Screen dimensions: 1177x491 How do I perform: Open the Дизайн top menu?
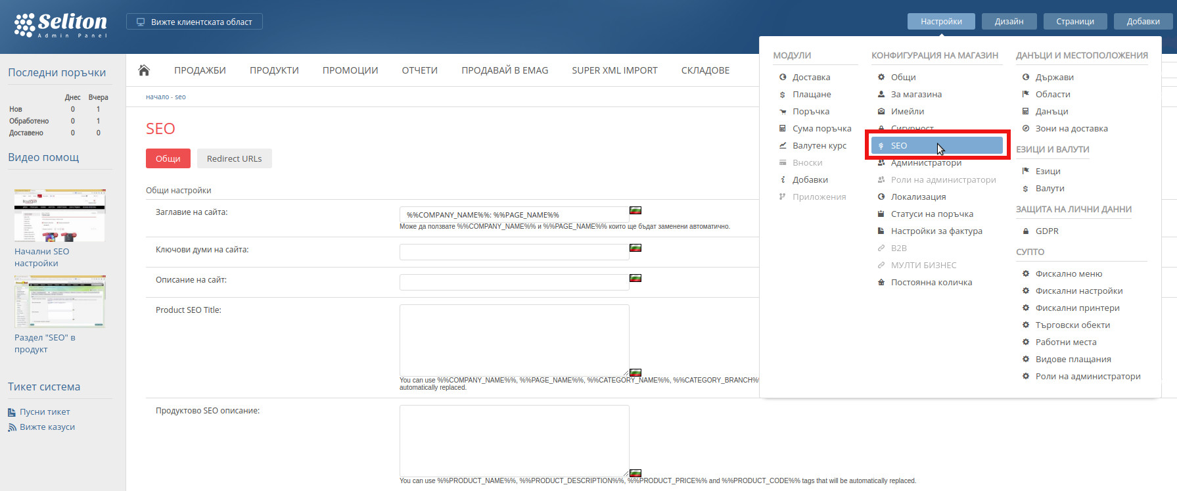(x=1009, y=22)
